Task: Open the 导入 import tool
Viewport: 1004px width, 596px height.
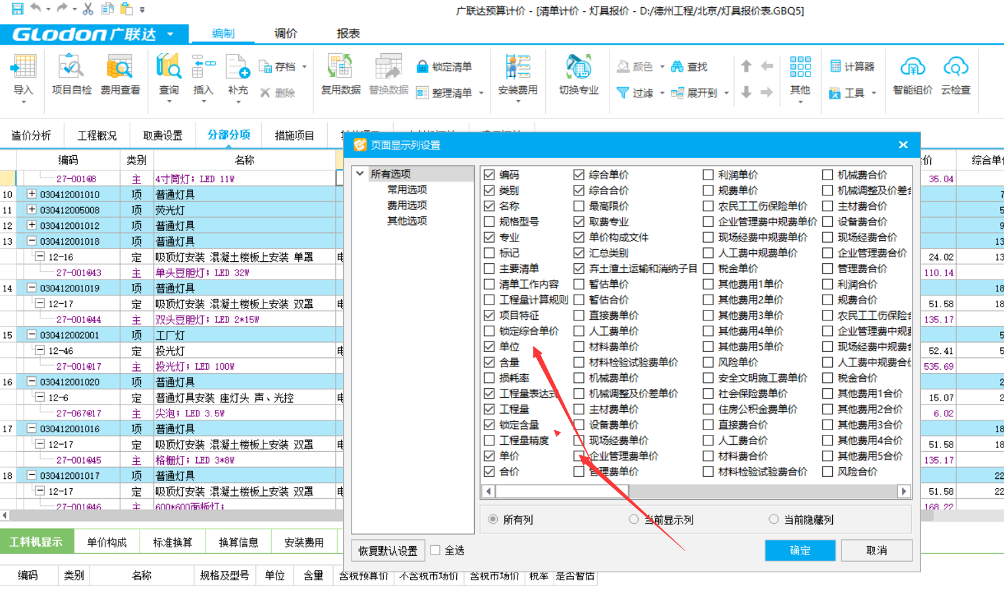Action: (24, 78)
